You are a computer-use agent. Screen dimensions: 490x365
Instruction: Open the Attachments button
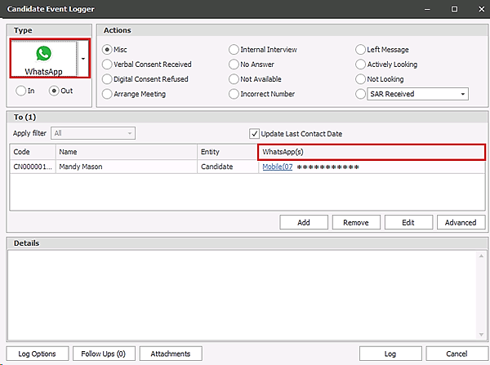pos(170,354)
